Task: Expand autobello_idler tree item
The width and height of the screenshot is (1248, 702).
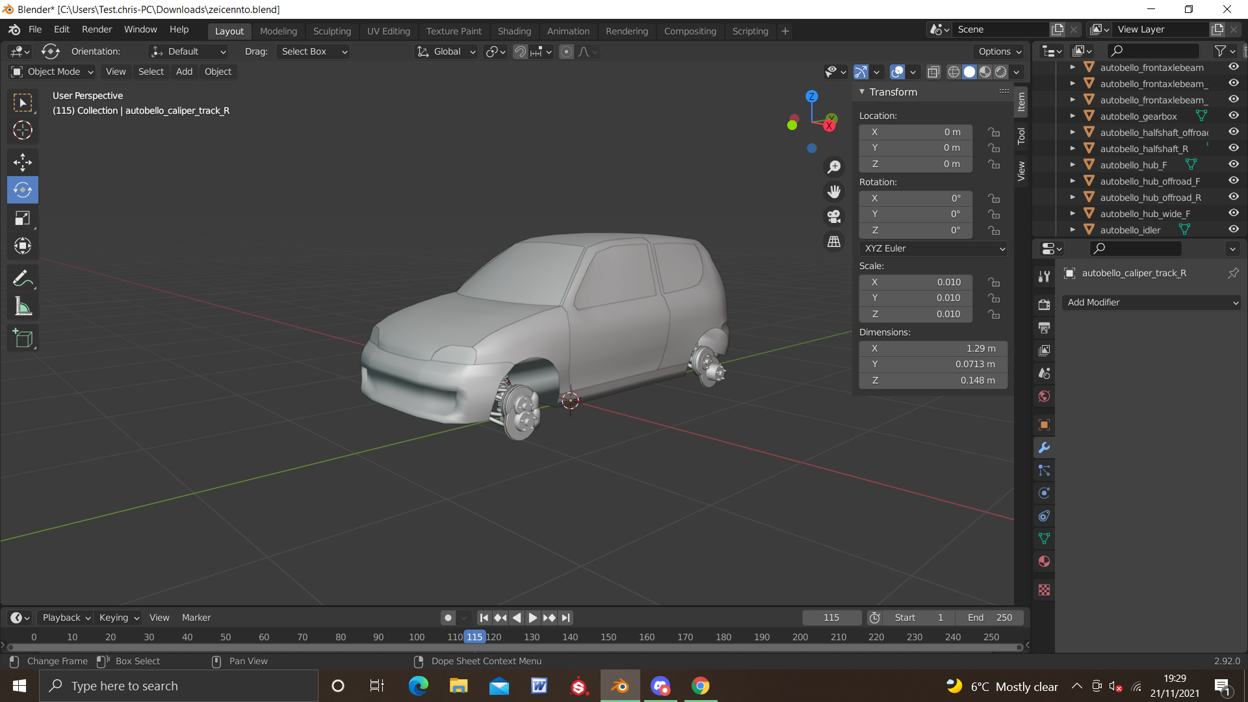Action: [1072, 229]
